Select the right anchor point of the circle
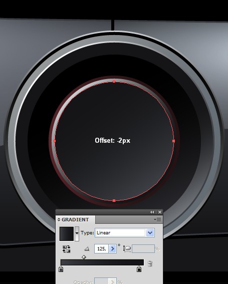The height and width of the screenshot is (284, 228). [173, 141]
